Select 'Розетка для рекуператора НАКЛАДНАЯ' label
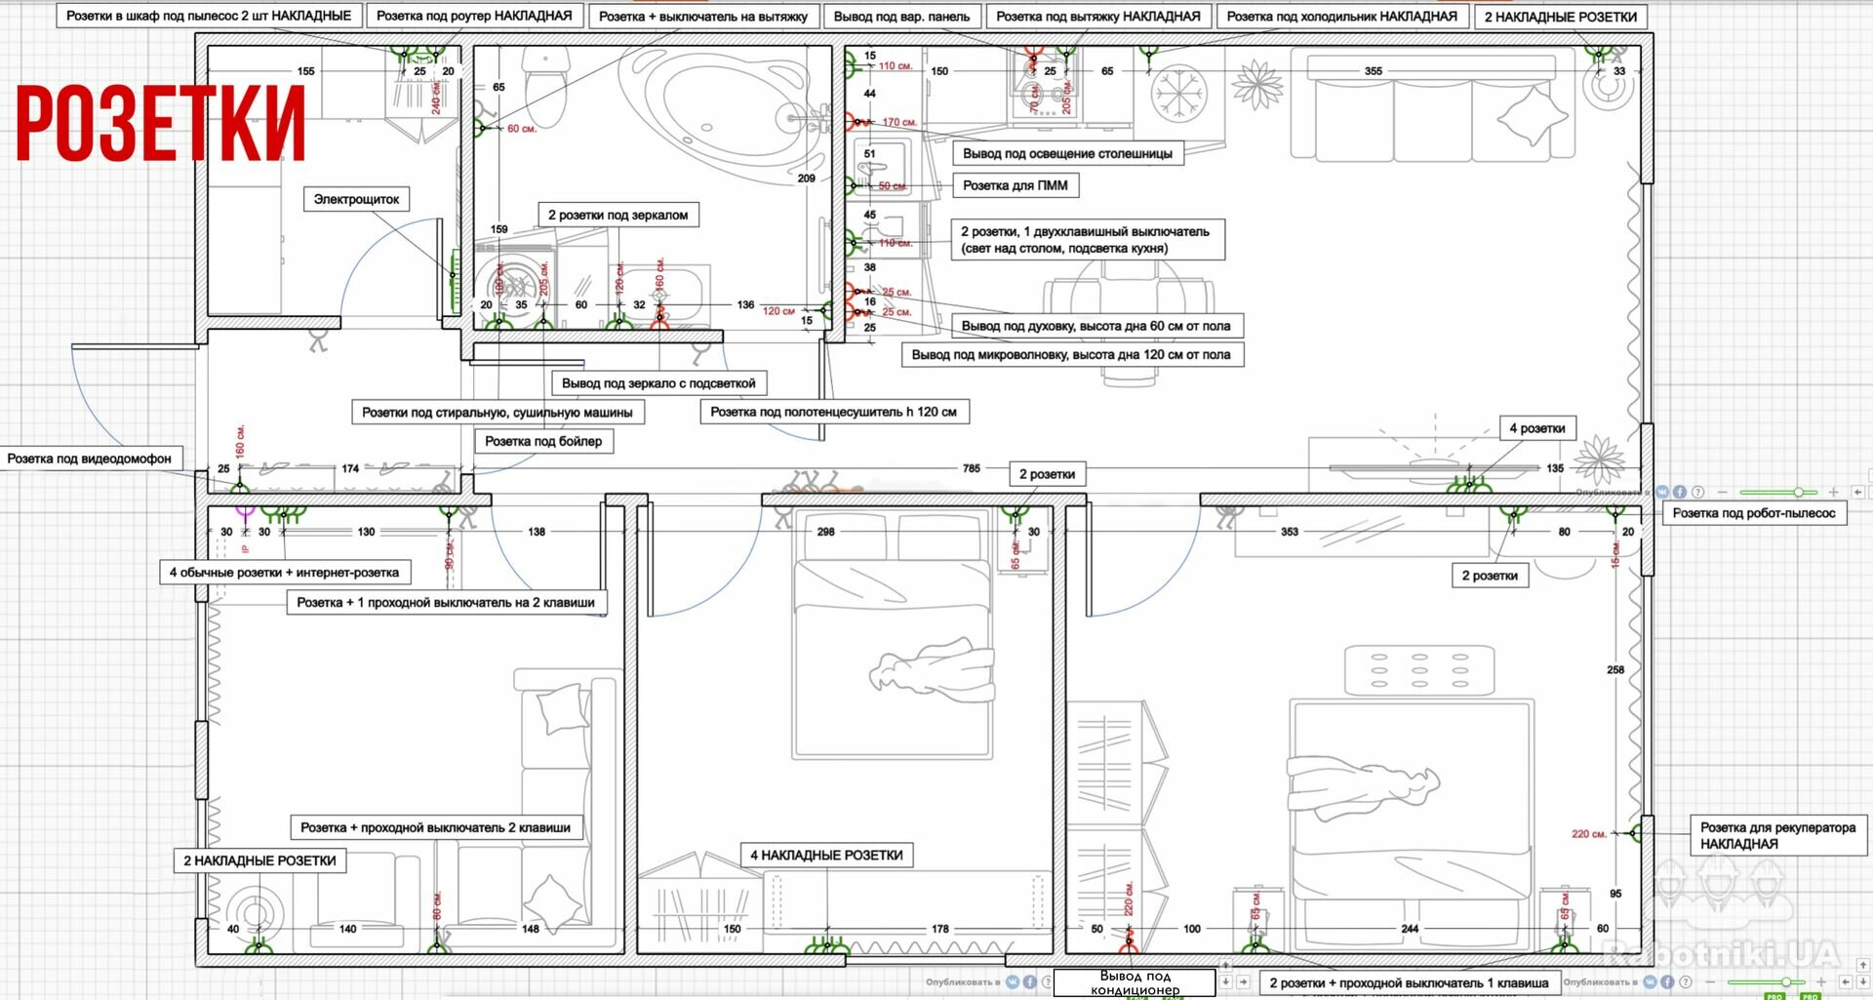1873x1000 pixels. [x=1778, y=835]
